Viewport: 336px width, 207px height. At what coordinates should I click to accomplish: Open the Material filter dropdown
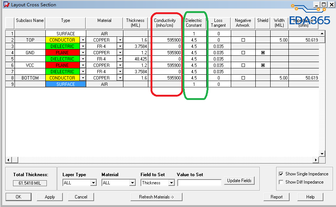pos(132,183)
